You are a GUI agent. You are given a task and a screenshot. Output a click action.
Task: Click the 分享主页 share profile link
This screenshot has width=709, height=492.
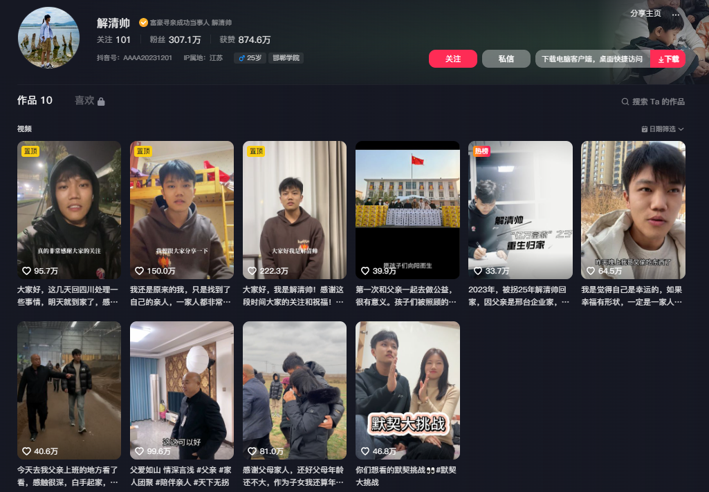(x=645, y=14)
